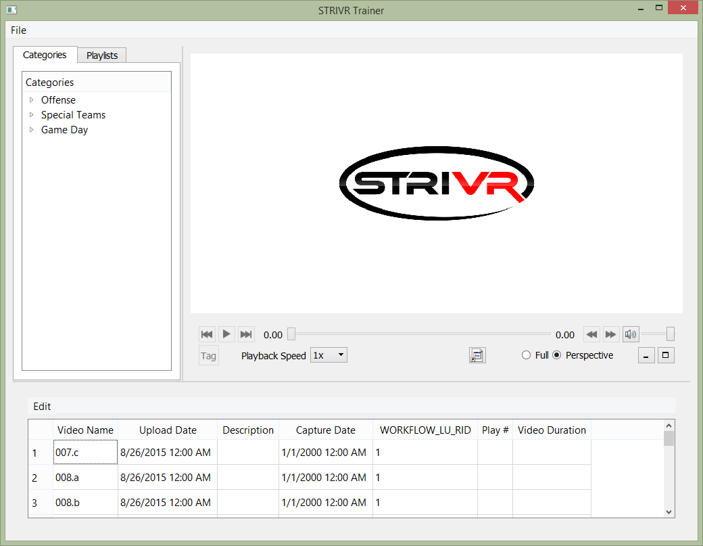Click the description cell for 008.b
703x546 pixels.
tap(248, 503)
